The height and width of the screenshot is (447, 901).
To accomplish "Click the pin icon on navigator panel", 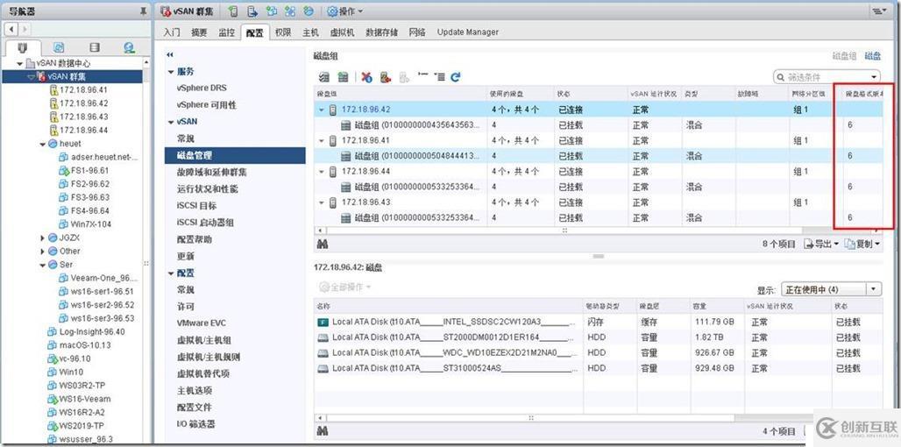I will [x=143, y=11].
